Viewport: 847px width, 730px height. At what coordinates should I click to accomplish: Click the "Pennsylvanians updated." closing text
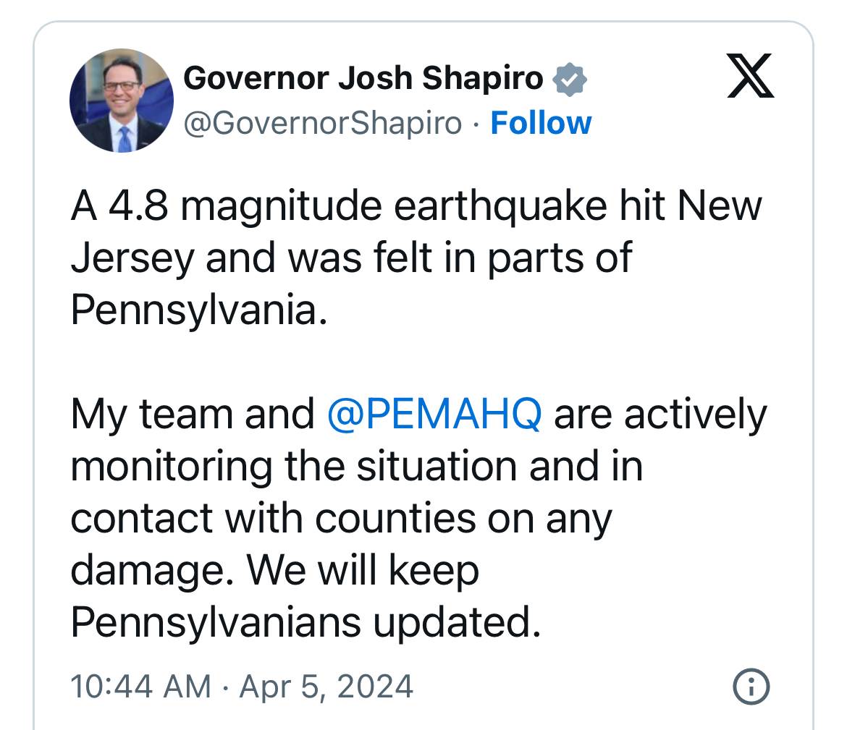305,622
